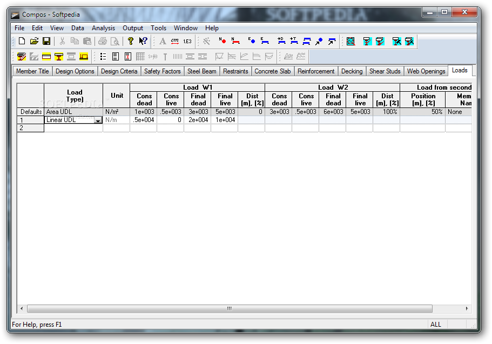This screenshot has width=492, height=344.
Task: Click the multiple beams hammer design icon
Action: [409, 41]
